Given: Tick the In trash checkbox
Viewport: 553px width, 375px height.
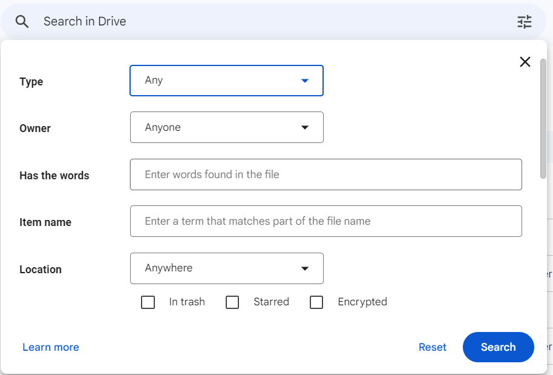Looking at the screenshot, I should pyautogui.click(x=148, y=302).
